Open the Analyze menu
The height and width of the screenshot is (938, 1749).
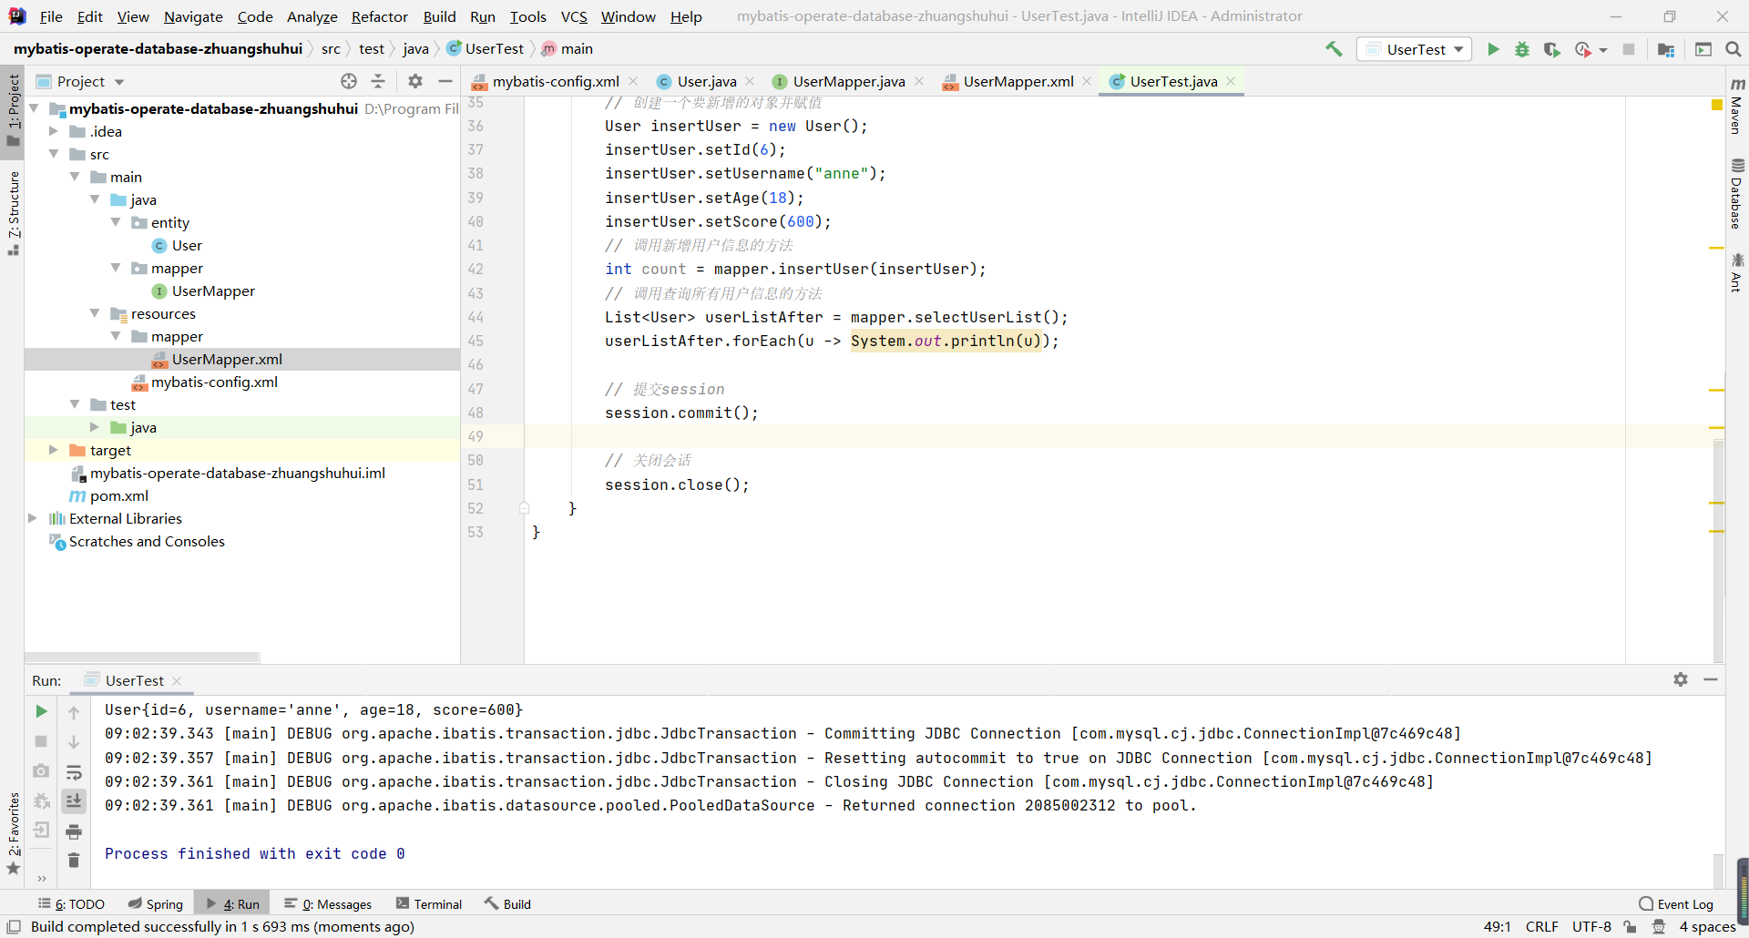312,16
